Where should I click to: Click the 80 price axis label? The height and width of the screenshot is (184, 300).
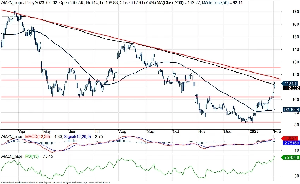(296, 125)
